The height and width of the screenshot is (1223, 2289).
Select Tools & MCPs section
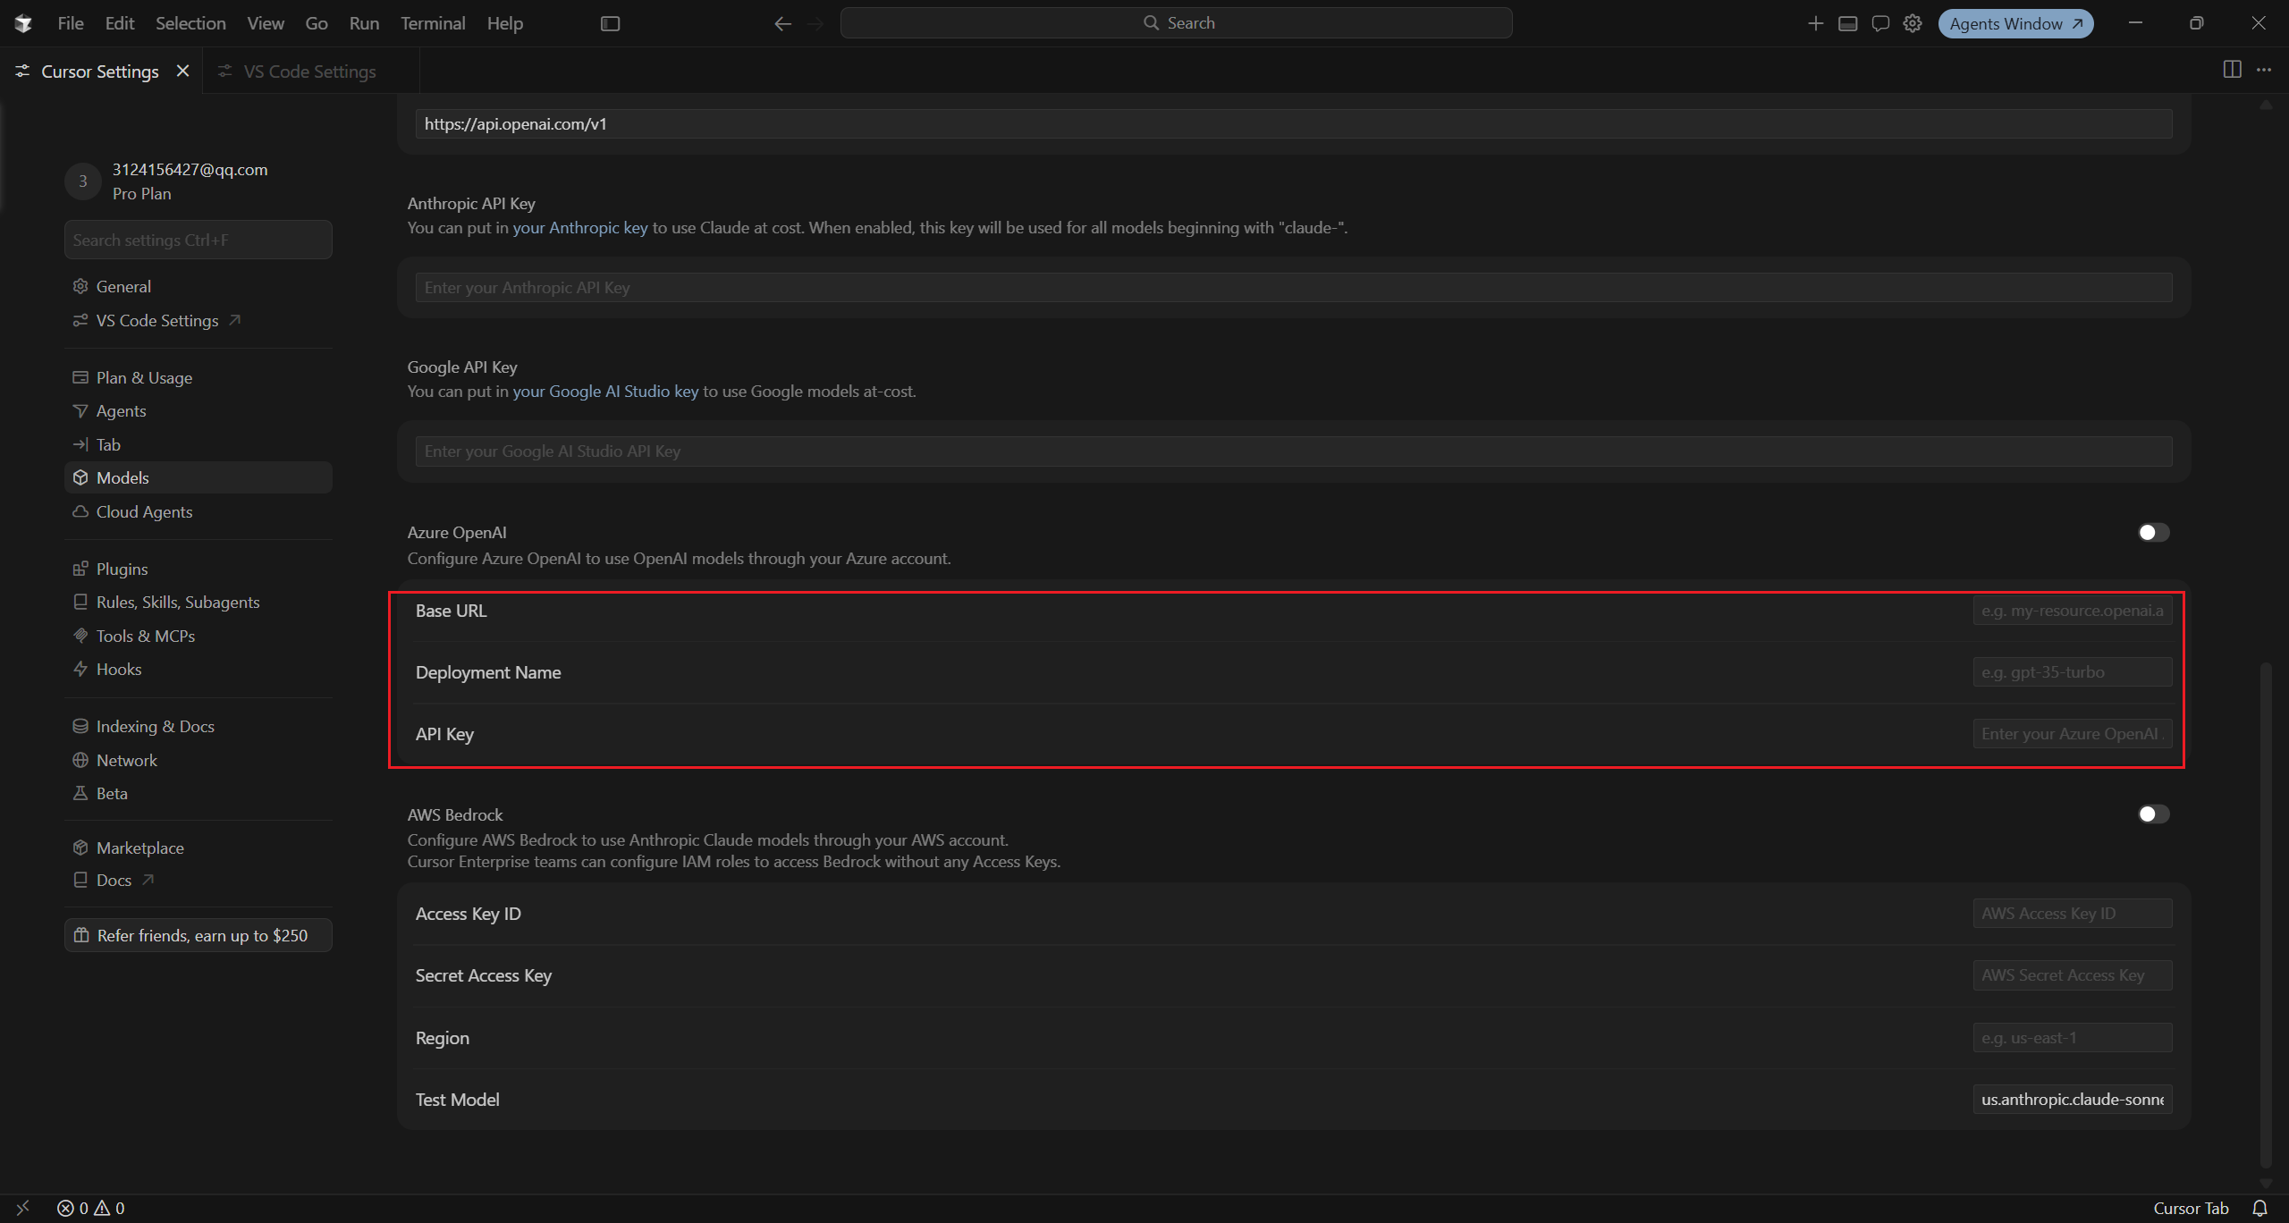pyautogui.click(x=198, y=636)
